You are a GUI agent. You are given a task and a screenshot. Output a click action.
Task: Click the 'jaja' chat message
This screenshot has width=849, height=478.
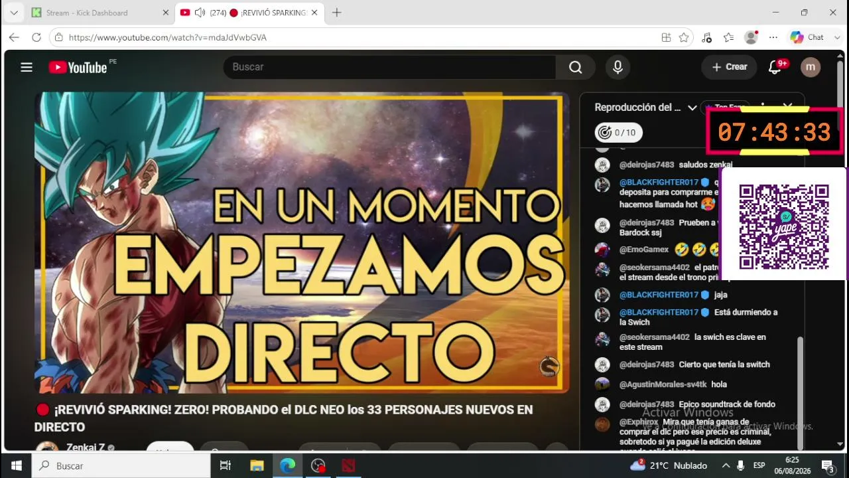[721, 295]
